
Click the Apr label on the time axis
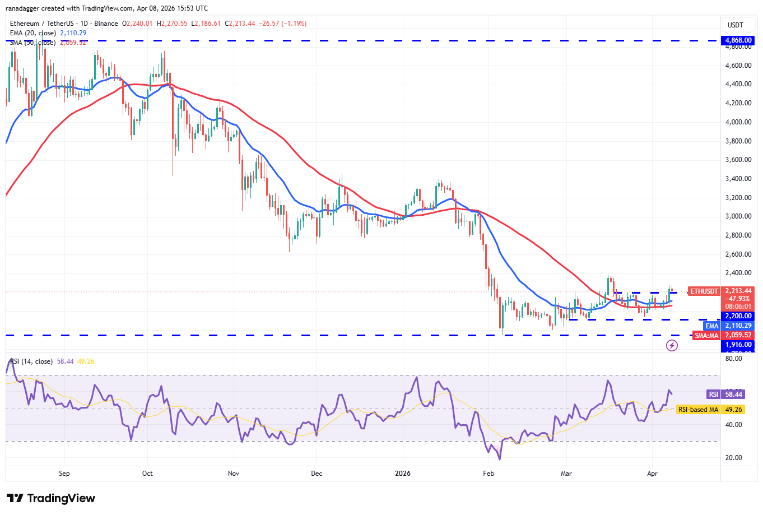point(652,474)
